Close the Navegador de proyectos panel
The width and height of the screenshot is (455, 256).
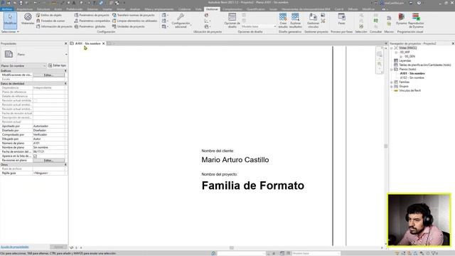(x=453, y=43)
